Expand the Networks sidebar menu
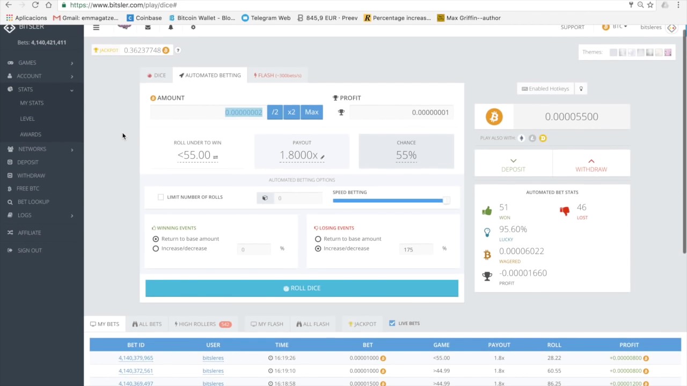Image resolution: width=687 pixels, height=386 pixels. [41, 149]
